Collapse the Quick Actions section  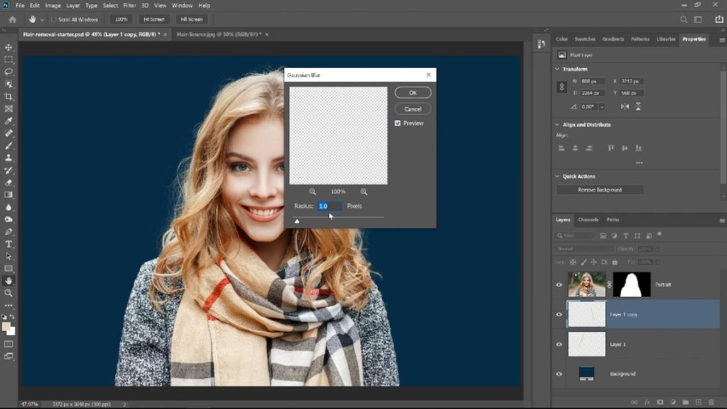click(557, 177)
